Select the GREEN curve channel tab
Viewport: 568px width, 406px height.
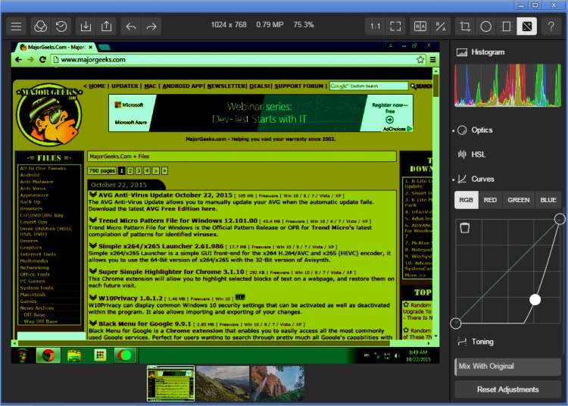[518, 200]
